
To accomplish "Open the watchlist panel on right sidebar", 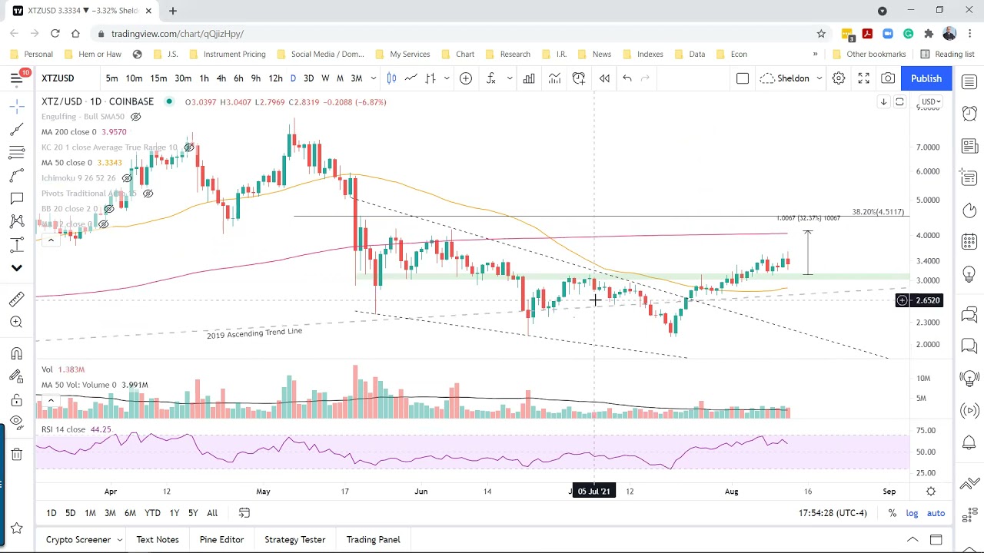I will pyautogui.click(x=969, y=81).
